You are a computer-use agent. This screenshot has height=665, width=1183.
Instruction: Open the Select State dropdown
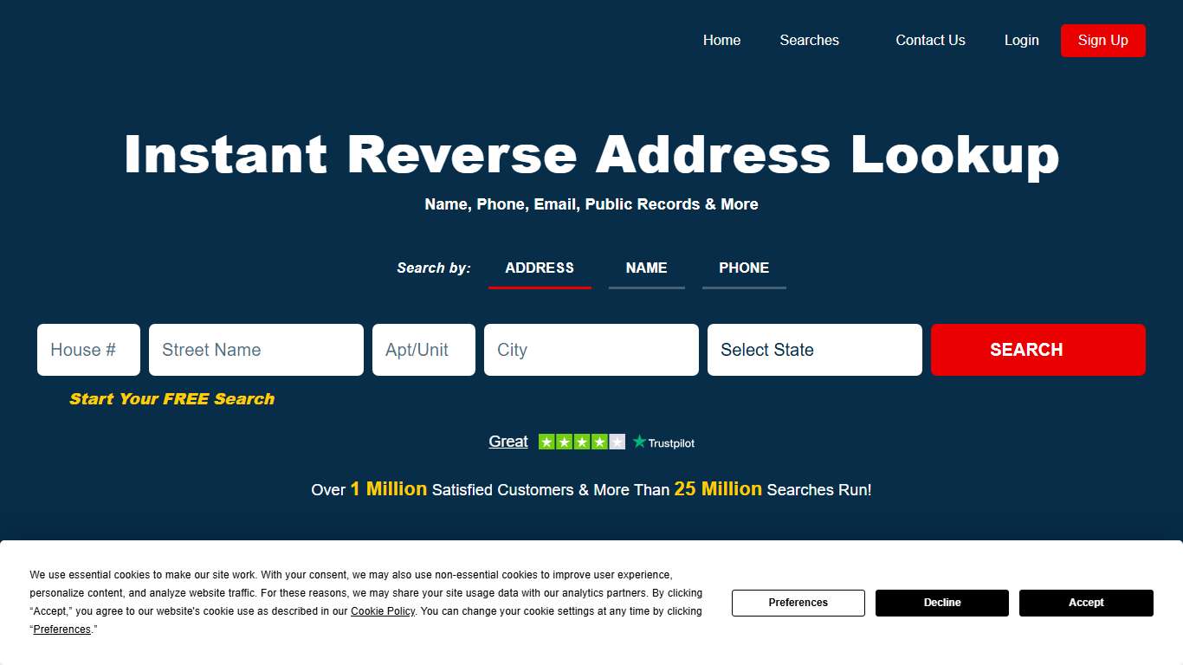coord(814,350)
